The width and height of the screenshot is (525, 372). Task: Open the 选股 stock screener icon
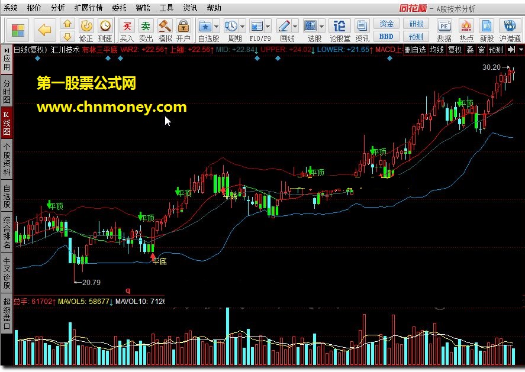[x=310, y=26]
